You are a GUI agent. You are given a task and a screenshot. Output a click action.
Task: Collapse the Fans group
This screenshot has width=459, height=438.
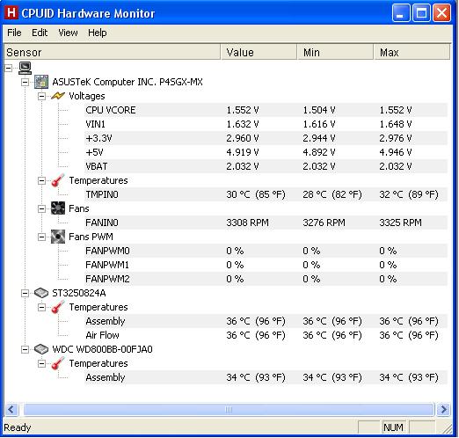pos(41,208)
